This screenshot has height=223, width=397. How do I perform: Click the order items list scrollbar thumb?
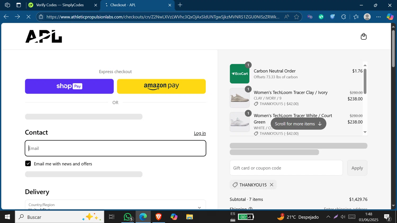[365, 81]
